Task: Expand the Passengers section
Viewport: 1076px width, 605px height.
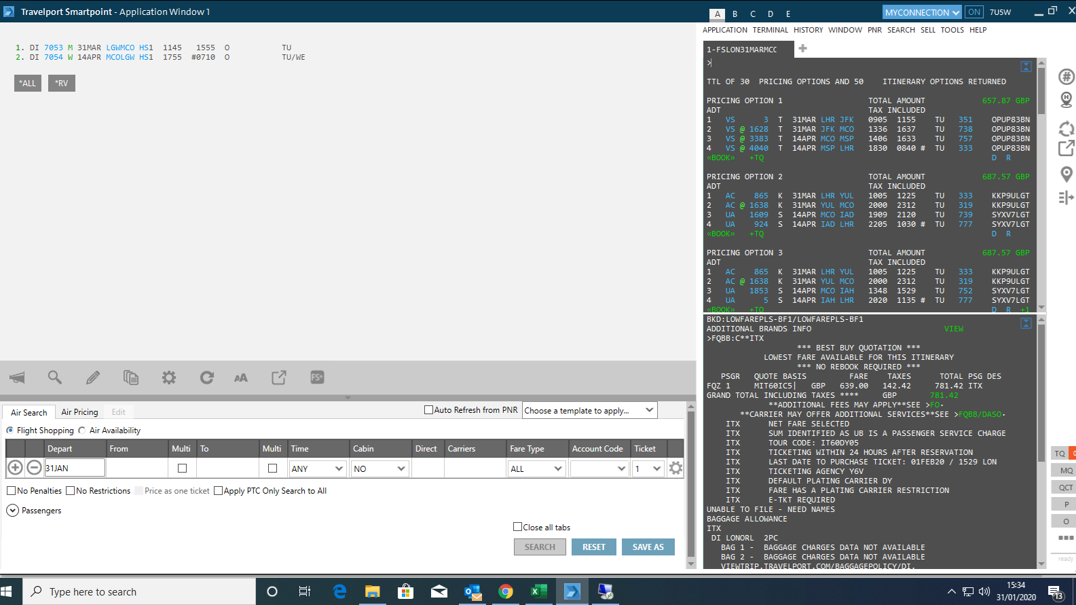Action: pyautogui.click(x=12, y=511)
